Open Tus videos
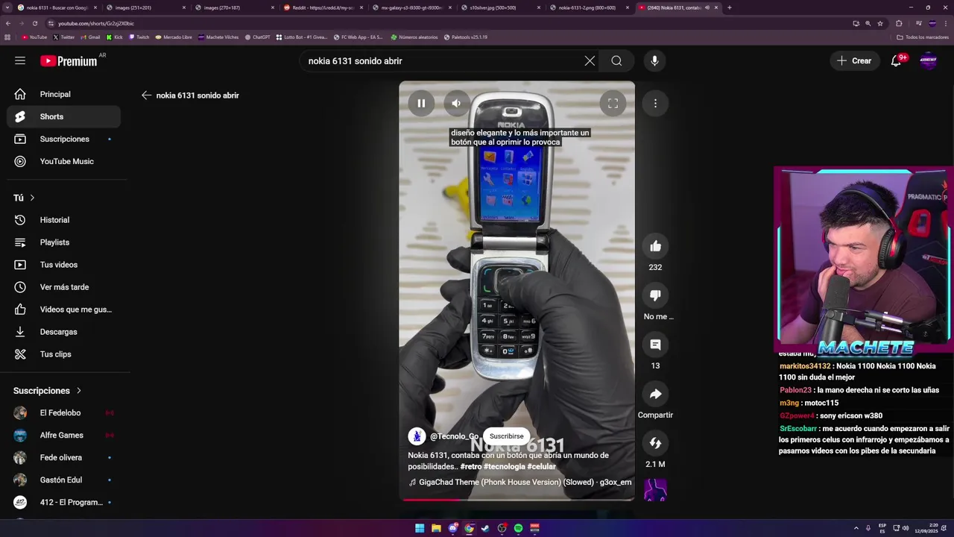This screenshot has width=954, height=537. 64,265
